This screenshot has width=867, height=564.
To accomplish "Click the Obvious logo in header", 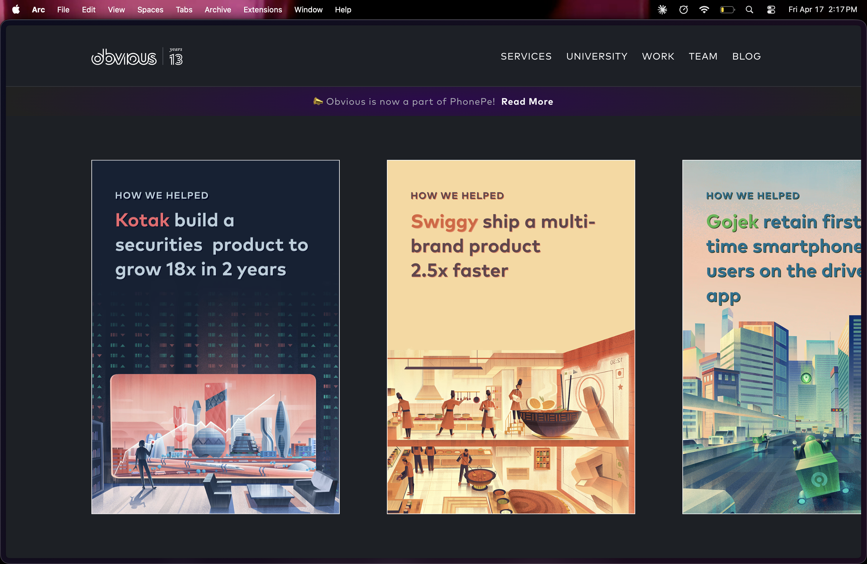I will [x=124, y=57].
